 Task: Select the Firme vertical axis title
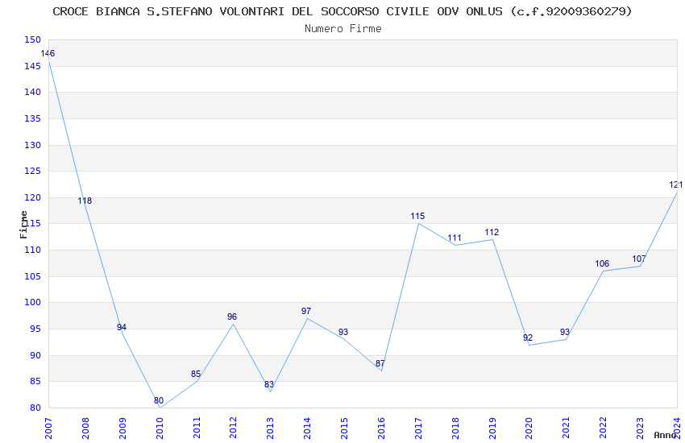23,225
